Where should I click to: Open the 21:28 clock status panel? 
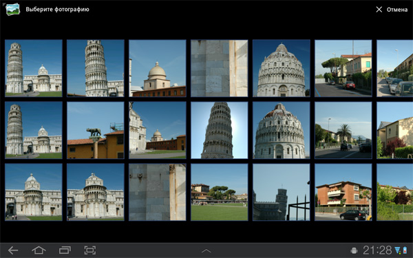(377, 250)
